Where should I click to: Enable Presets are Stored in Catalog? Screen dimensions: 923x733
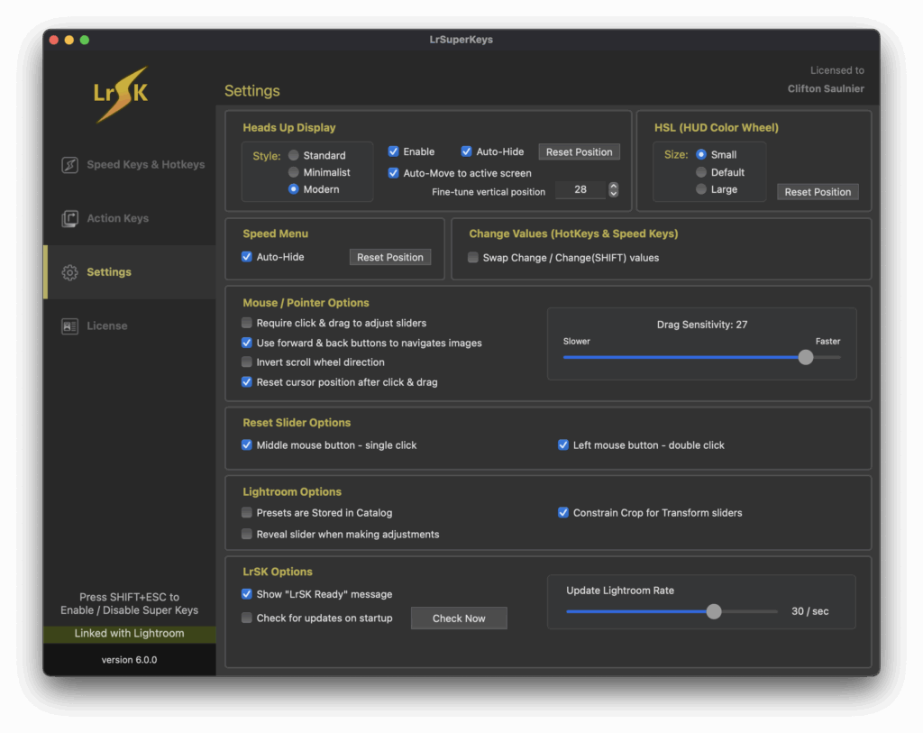coord(247,513)
